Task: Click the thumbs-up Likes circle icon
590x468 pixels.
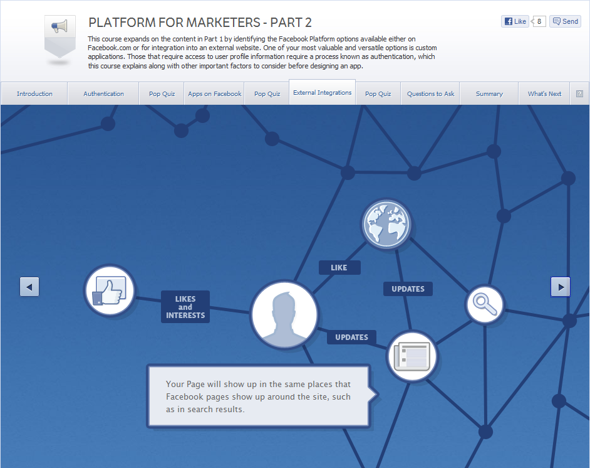Action: (x=110, y=290)
